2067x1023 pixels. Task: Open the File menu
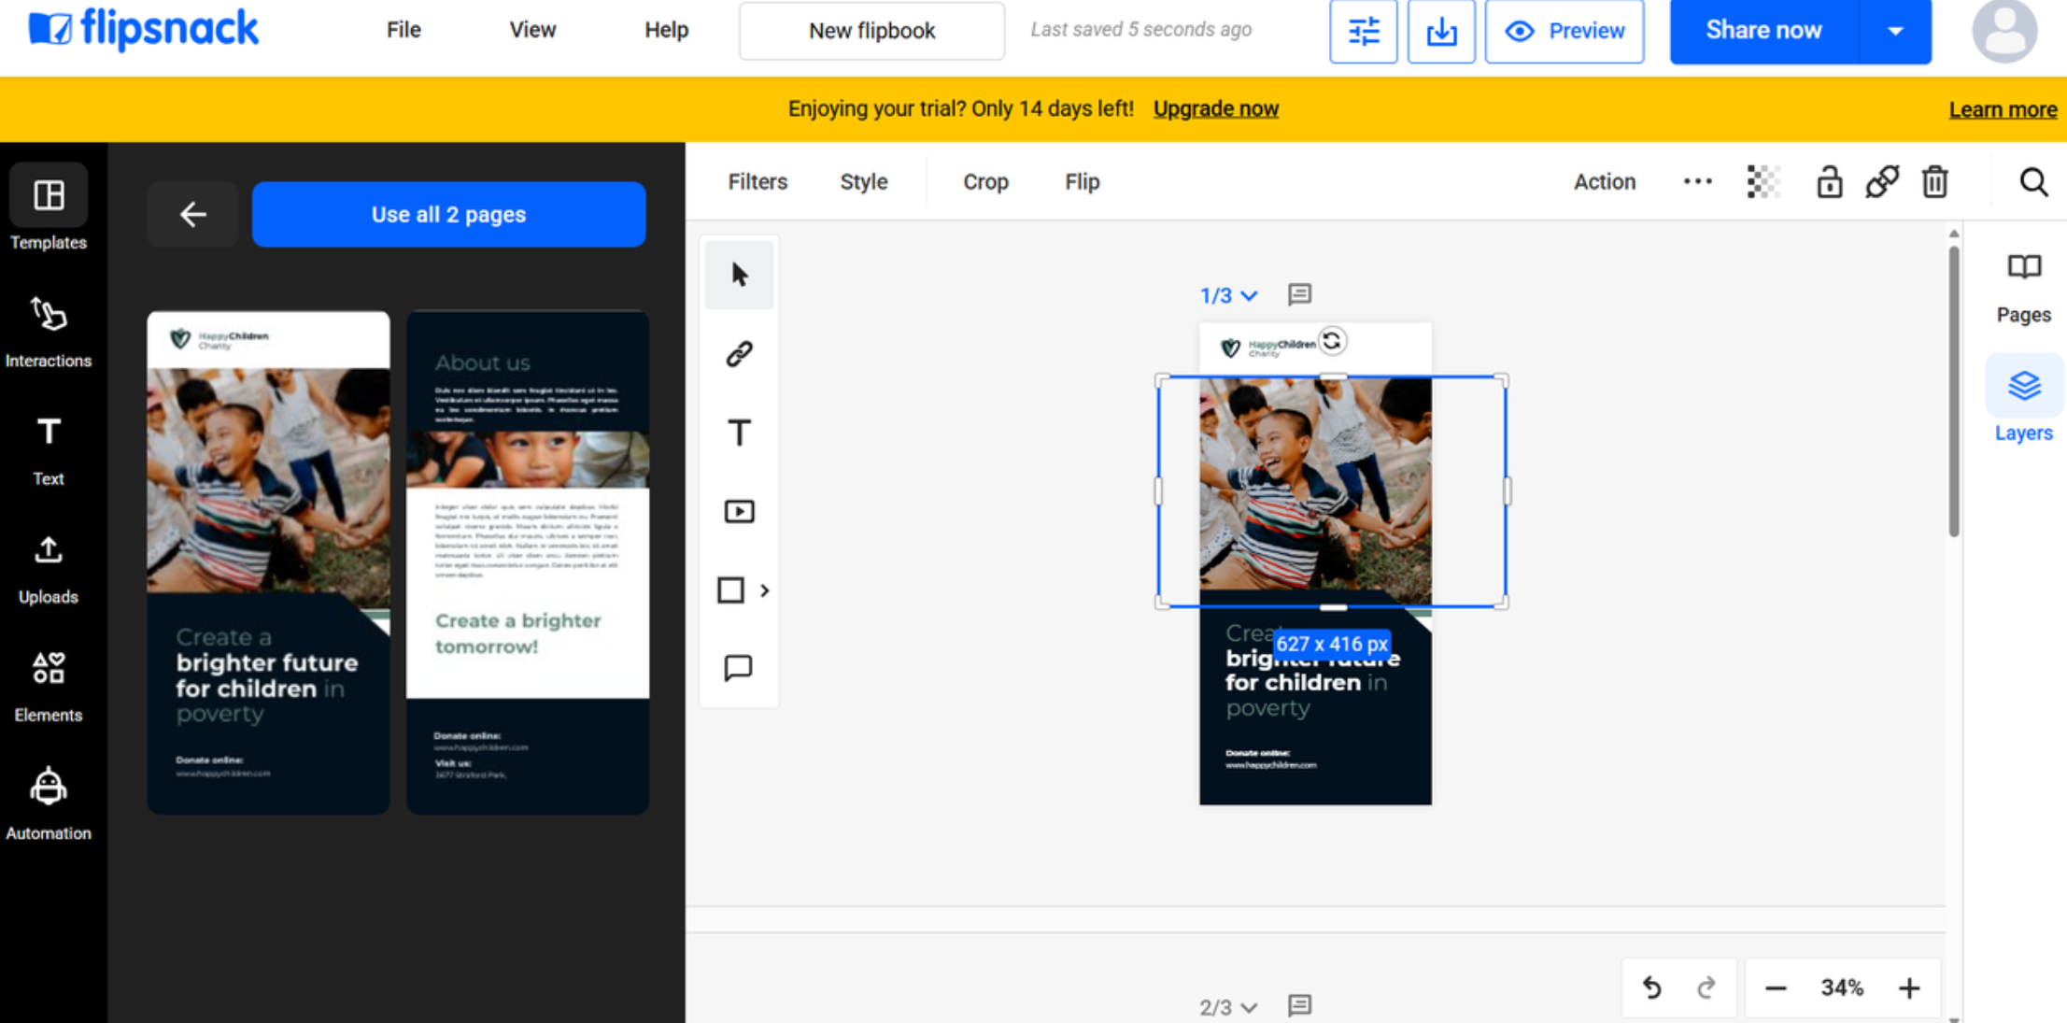point(403,30)
